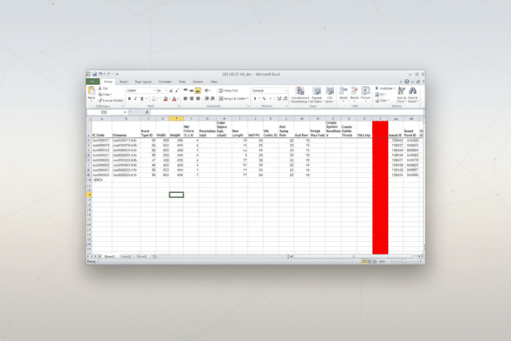
Task: Open the font name dropdown
Action: point(155,91)
